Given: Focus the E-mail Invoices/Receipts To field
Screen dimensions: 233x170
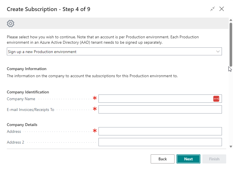Looking at the screenshot, I should (x=160, y=110).
